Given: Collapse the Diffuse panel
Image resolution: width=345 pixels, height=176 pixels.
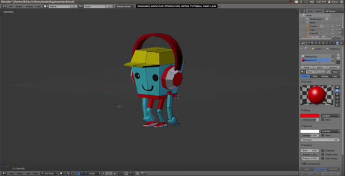Looking at the screenshot, I should (302, 110).
